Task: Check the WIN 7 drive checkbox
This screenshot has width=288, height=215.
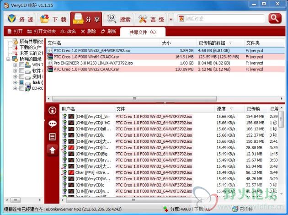Action: point(21,64)
